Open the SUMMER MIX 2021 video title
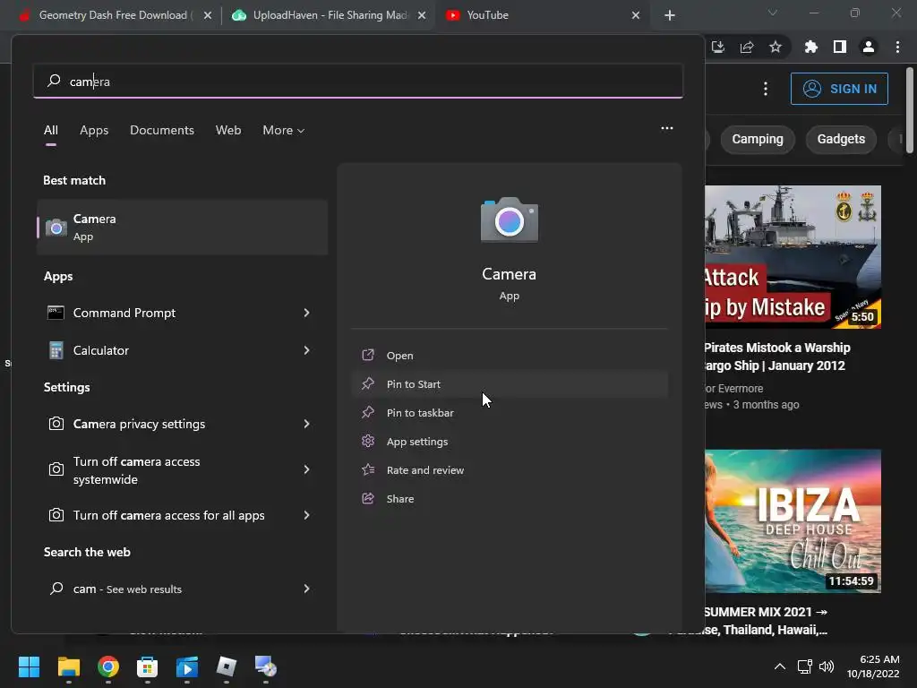917x688 pixels. tap(767, 621)
